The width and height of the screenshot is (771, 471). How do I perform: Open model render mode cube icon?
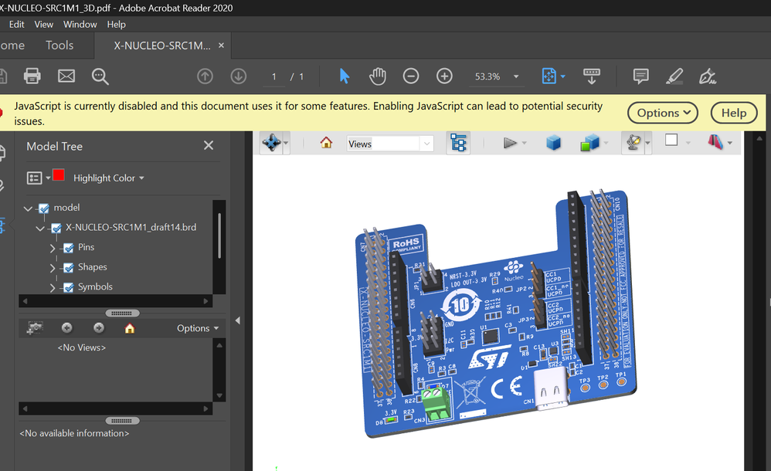589,143
